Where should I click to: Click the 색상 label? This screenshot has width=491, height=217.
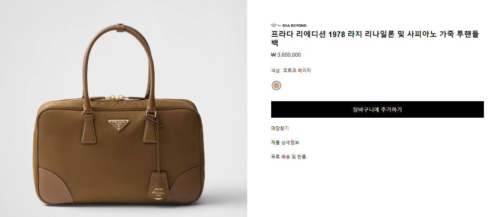coord(275,70)
